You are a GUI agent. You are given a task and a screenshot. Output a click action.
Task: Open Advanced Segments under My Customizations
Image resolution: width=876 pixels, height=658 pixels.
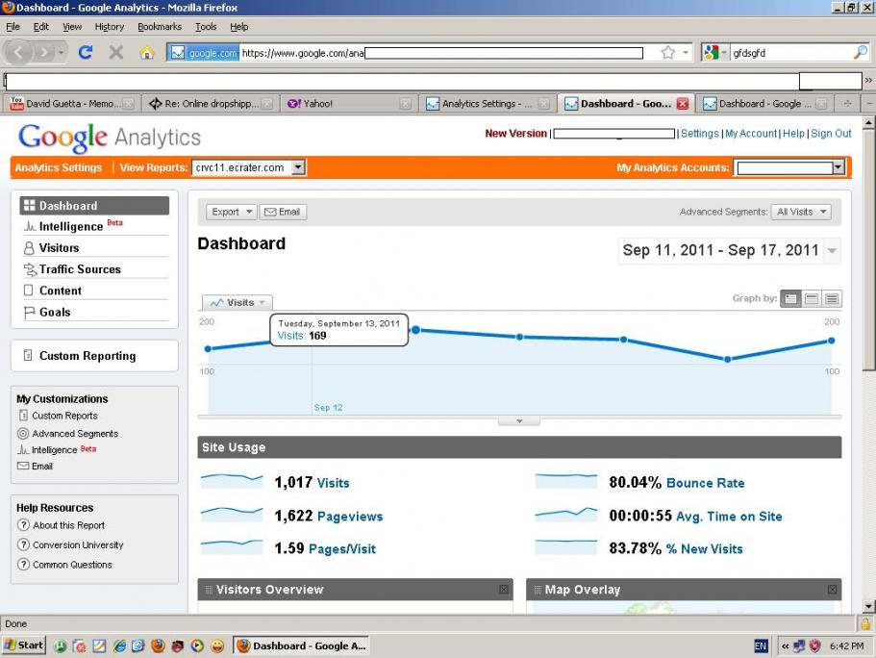pos(75,433)
